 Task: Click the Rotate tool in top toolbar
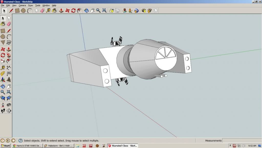[x=73, y=10]
